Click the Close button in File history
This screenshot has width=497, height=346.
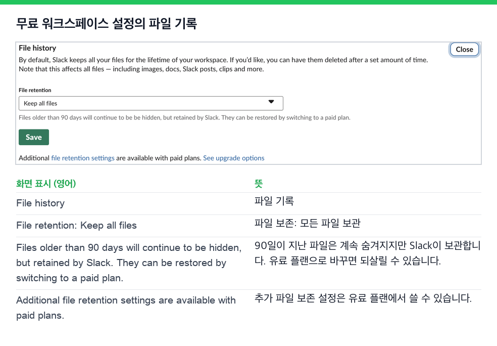pyautogui.click(x=464, y=50)
